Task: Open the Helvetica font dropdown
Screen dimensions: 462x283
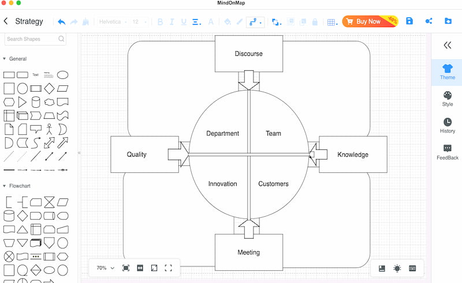Action: pos(113,22)
